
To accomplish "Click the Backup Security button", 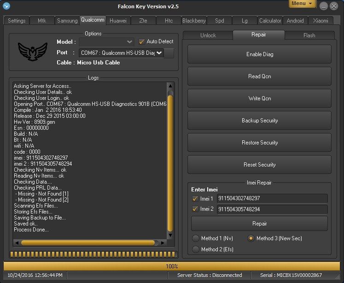I will (x=260, y=121).
